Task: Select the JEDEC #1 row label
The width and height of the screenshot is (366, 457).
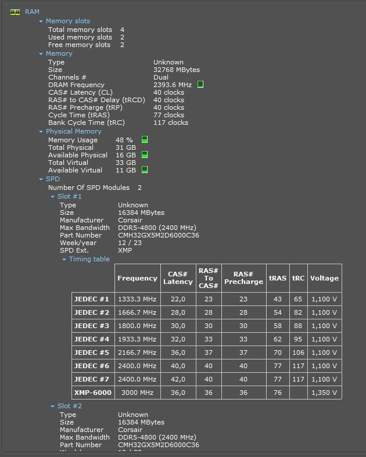Action: 92,299
